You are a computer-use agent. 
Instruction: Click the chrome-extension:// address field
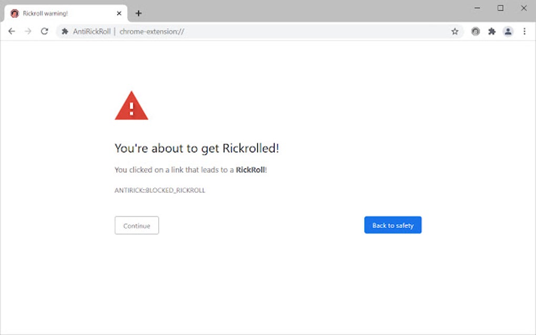click(x=260, y=32)
